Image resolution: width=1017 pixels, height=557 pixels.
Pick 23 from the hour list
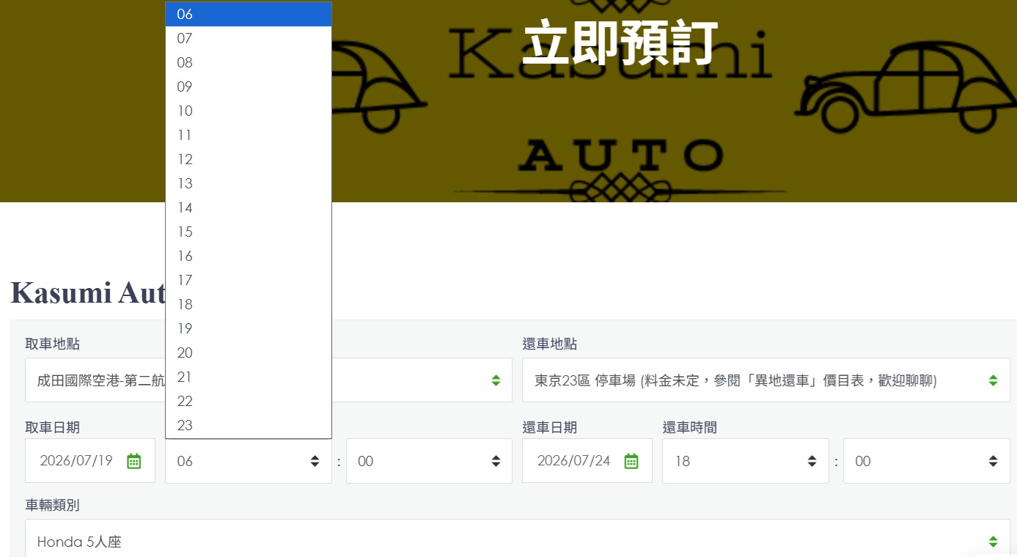[249, 425]
